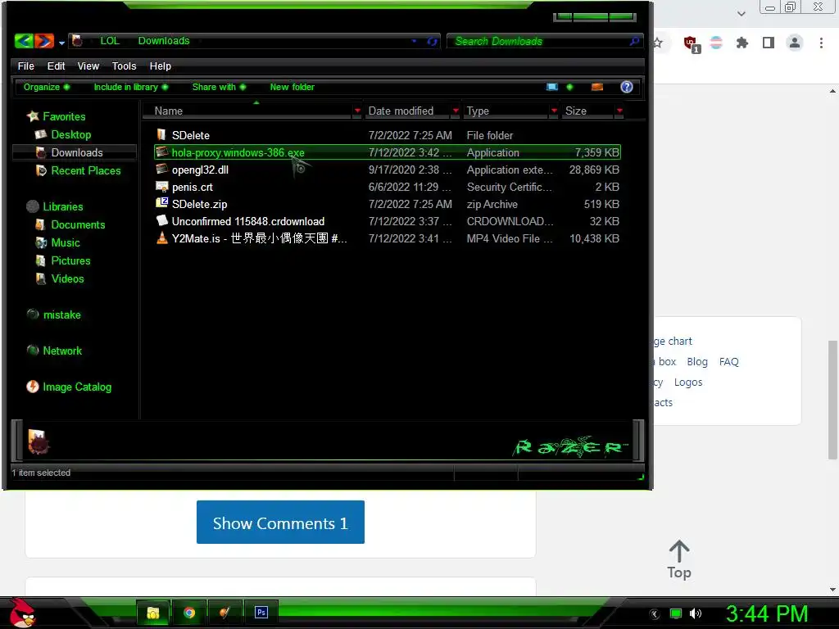Image resolution: width=839 pixels, height=629 pixels.
Task: Open the Organize dropdown
Action: (x=47, y=87)
